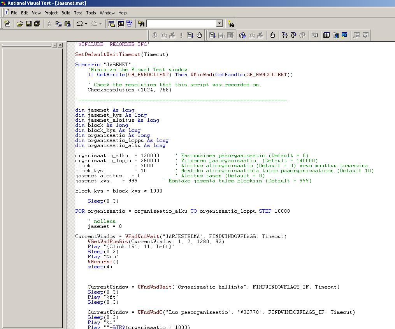Screen dimensions: 395x329
Task: Click the Go icon left of blue Compile
Action: (212, 35)
